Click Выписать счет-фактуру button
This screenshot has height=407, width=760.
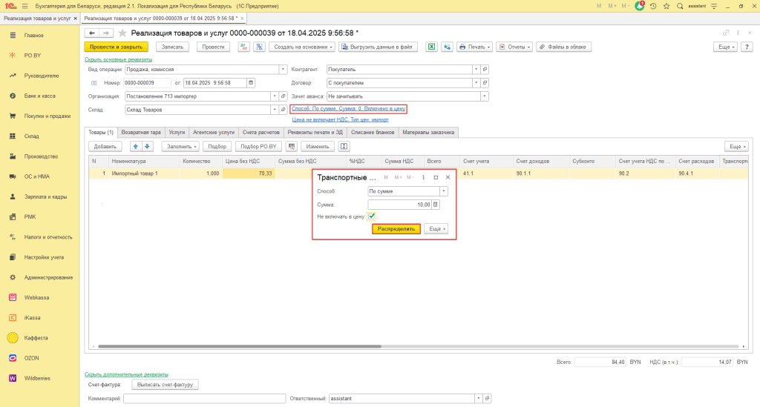pyautogui.click(x=166, y=385)
